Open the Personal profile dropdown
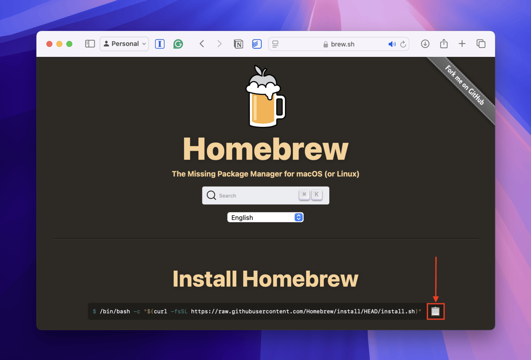This screenshot has width=531, height=360. (x=124, y=44)
